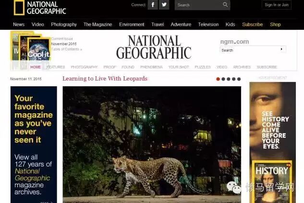Screen dimensions: 304x203
Task: Open the Learning to Live With Leopards headline
Action: tap(105, 78)
